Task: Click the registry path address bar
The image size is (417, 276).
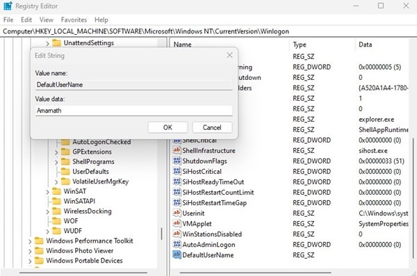Action: click(x=208, y=31)
